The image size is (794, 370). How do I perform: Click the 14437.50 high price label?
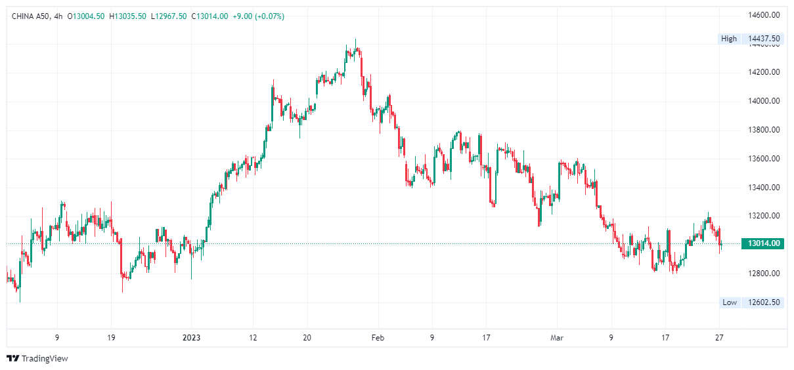pyautogui.click(x=764, y=39)
